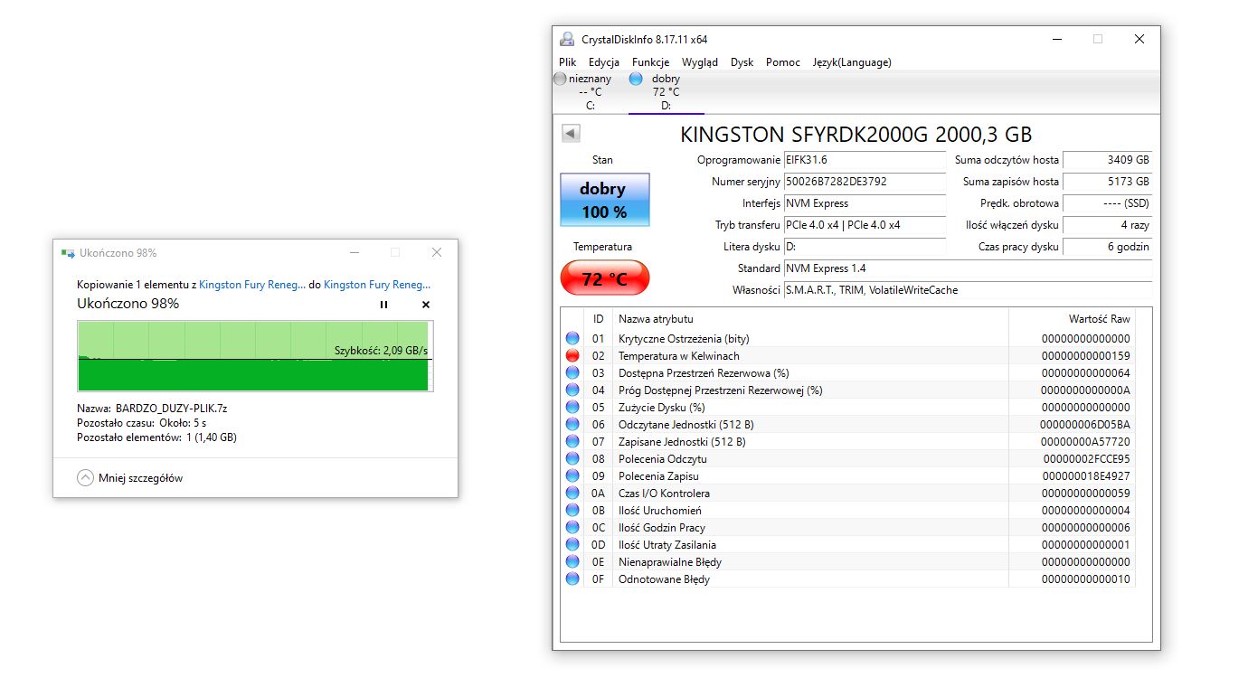Screen dimensions: 1248x696
Task: Click status orb for Krytyczne Ostrzeżenia row
Action: [572, 339]
